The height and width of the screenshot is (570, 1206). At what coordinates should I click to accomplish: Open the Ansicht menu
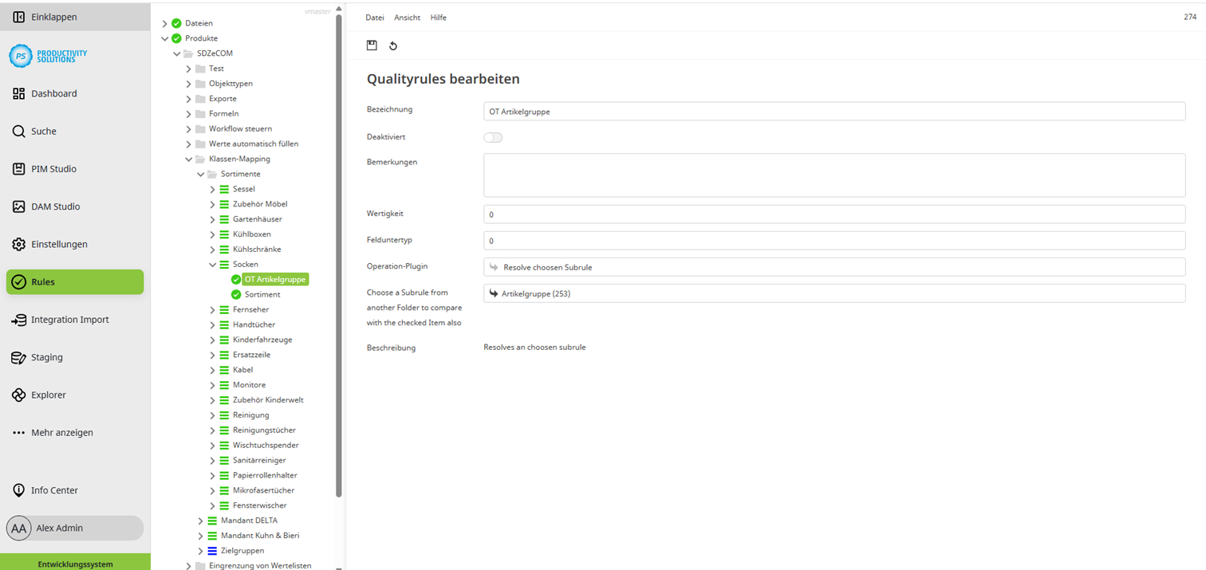(407, 17)
